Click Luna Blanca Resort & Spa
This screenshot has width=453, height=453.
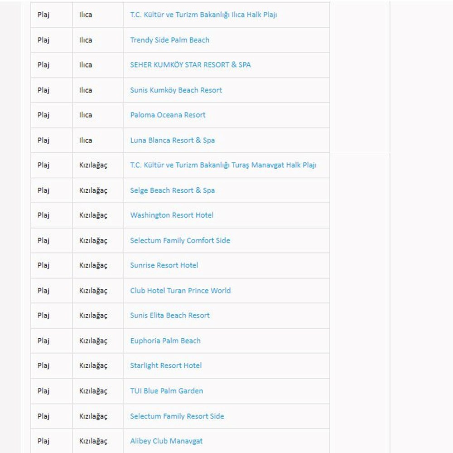172,140
